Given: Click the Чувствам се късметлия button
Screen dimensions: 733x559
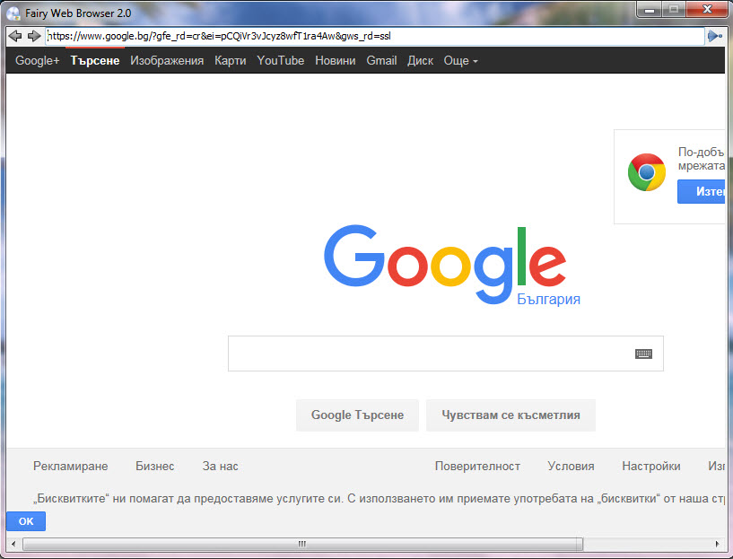Looking at the screenshot, I should (510, 415).
